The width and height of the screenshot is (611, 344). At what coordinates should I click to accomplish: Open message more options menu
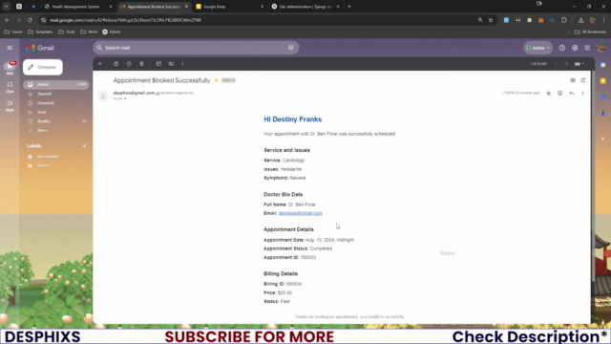click(583, 94)
